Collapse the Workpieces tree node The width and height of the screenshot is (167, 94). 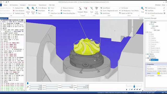[x=146, y=58]
